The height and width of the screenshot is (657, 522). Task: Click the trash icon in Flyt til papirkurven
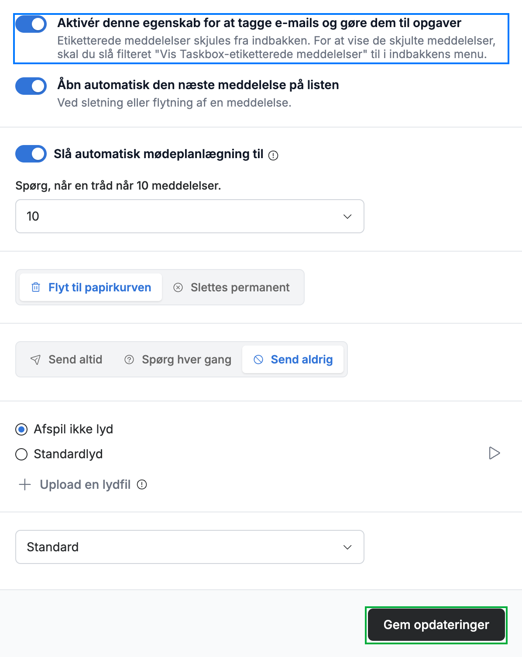36,287
